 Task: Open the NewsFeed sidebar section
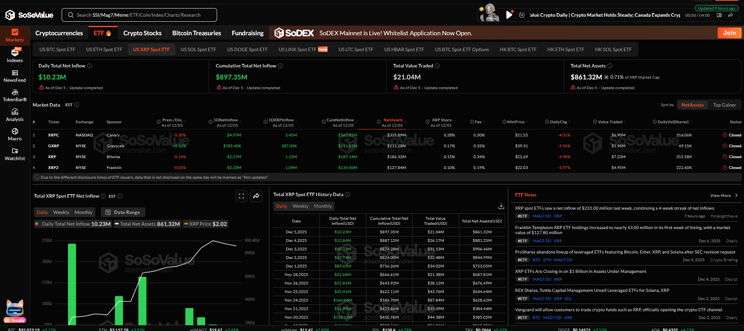(15, 76)
